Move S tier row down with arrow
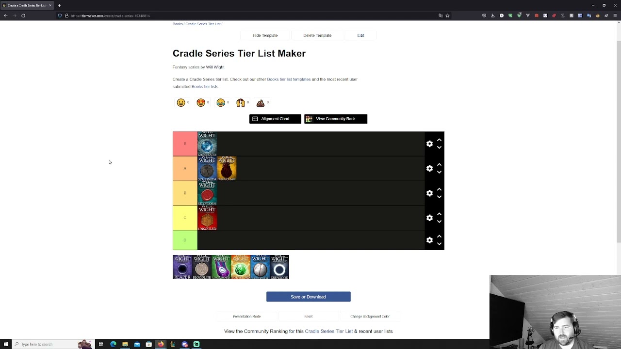Viewport: 621px width, 349px height. (x=439, y=147)
